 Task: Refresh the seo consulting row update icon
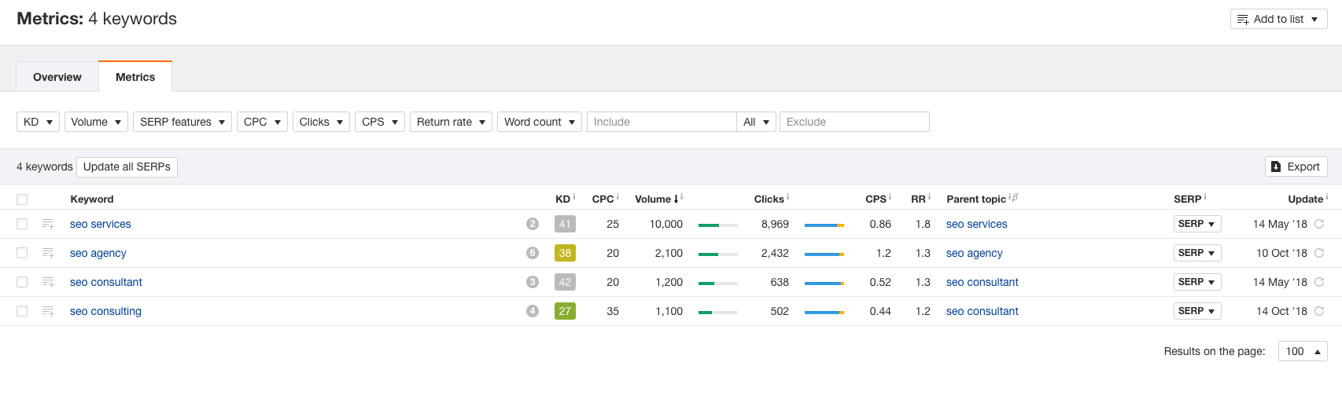[1319, 311]
